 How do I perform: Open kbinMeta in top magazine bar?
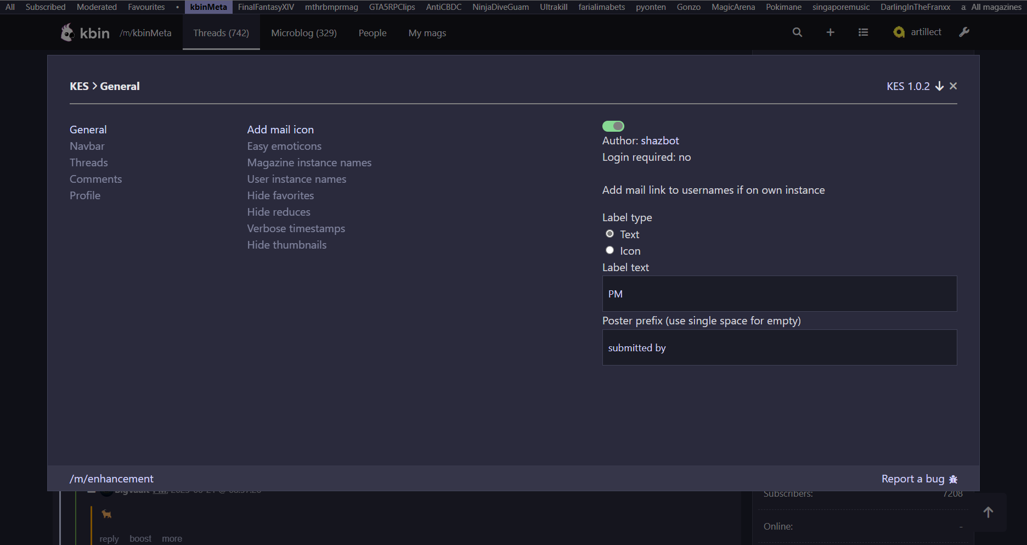(x=208, y=7)
